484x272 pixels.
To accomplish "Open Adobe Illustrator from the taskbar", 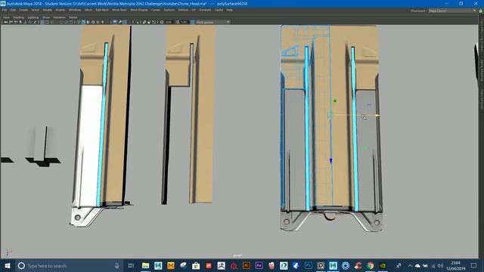I will [247, 265].
